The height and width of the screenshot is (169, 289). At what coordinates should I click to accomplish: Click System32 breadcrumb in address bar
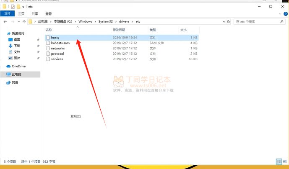click(105, 21)
